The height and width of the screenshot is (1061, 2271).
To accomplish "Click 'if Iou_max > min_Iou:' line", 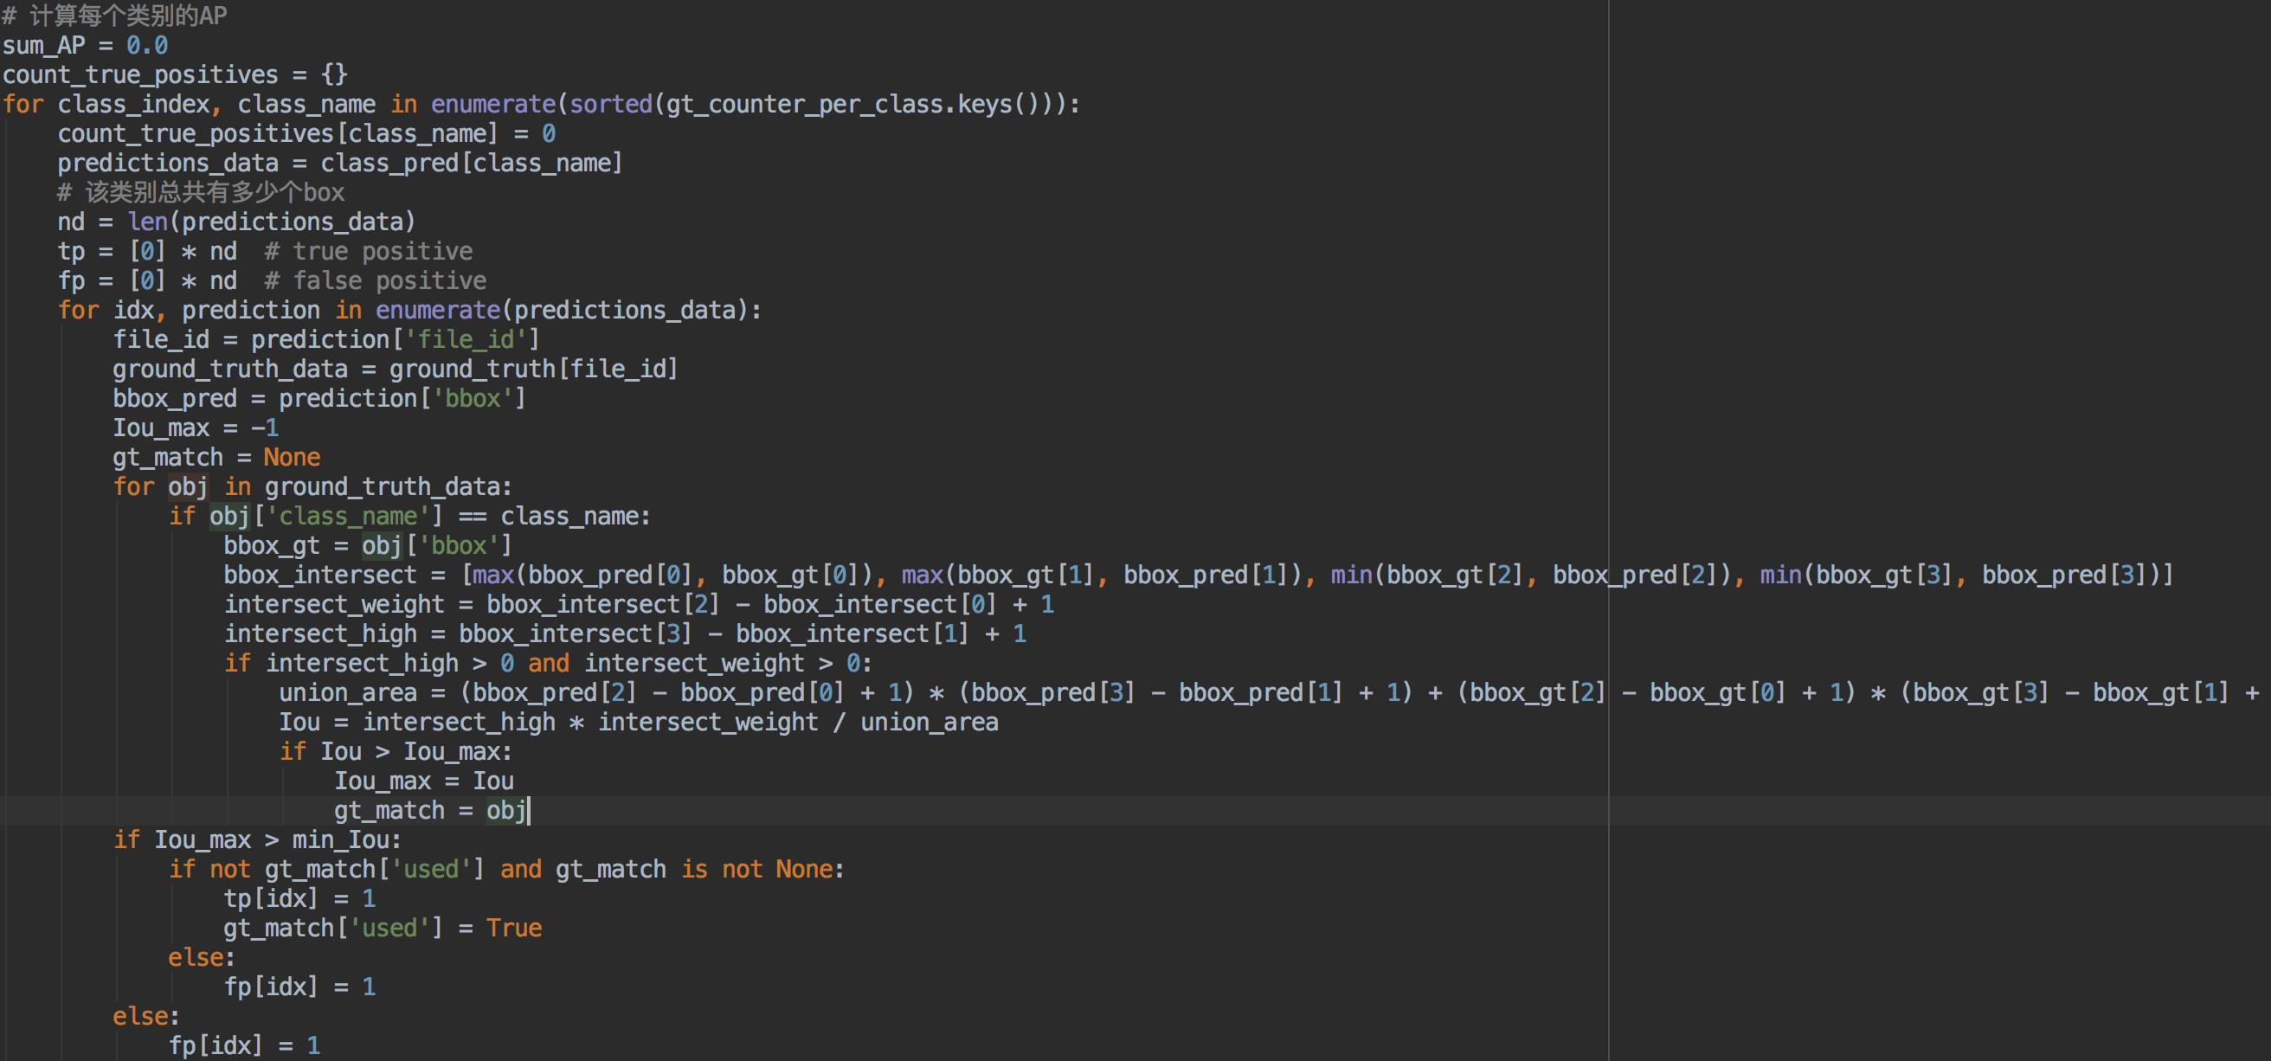I will (x=257, y=839).
